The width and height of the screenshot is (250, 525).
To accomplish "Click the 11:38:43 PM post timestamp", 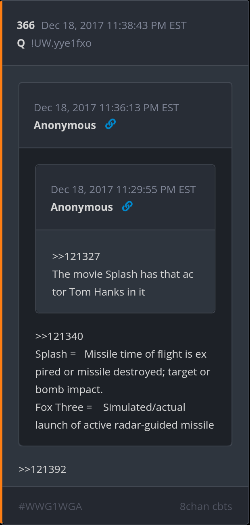I will click(x=114, y=25).
